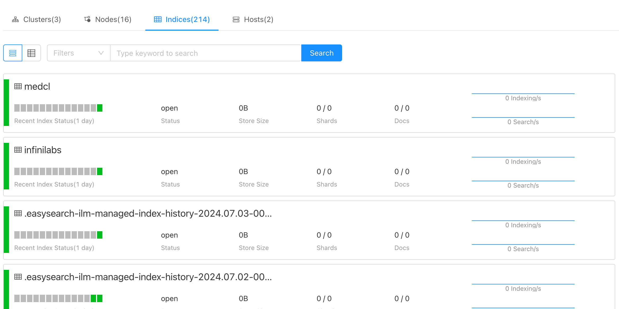Screen dimensions: 619x309
Task: Click the keyword search input field
Action: tap(206, 53)
